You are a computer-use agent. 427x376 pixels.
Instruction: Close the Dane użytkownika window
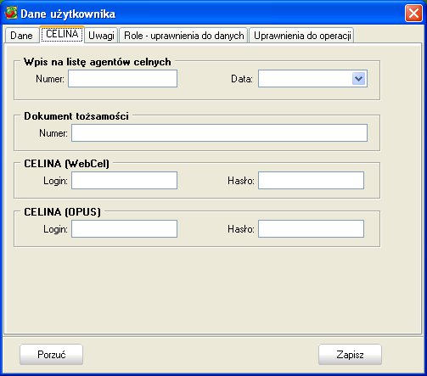pos(413,13)
